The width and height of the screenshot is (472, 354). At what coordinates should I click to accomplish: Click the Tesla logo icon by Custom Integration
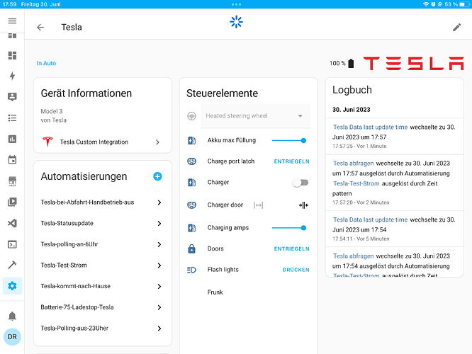[x=47, y=142]
